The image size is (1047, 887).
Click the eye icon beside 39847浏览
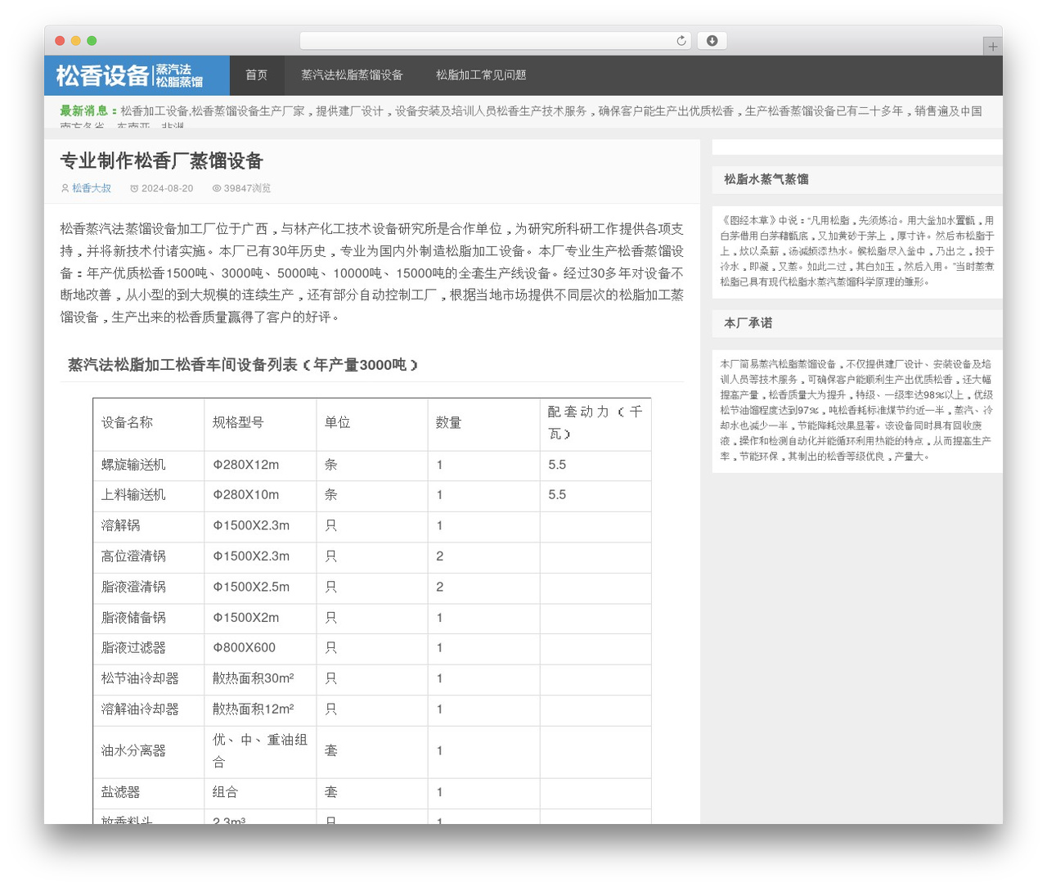pos(217,188)
